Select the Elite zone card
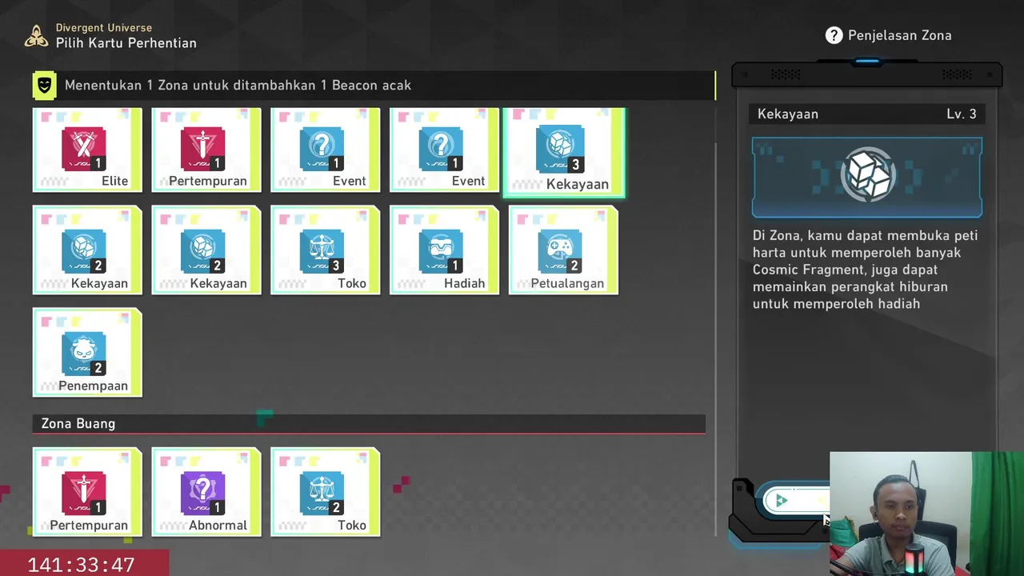The image size is (1024, 576). pos(87,150)
